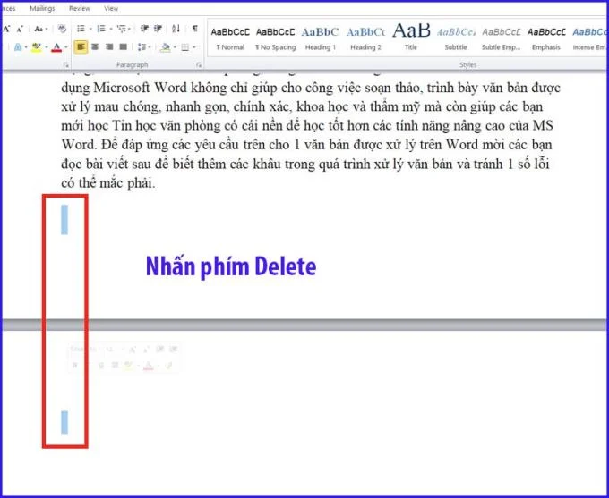
Task: Open the Font group dialog launcher
Action: (x=65, y=64)
